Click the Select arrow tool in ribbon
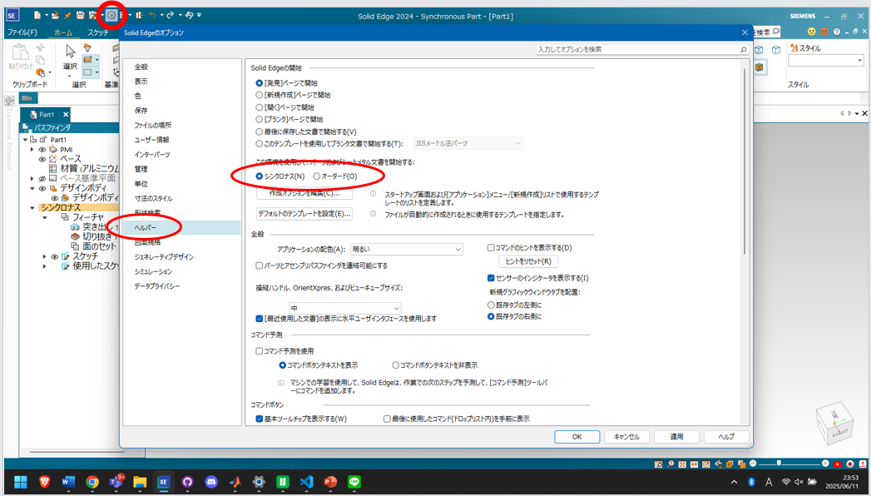Viewport: 871px width, 496px height. pos(70,52)
